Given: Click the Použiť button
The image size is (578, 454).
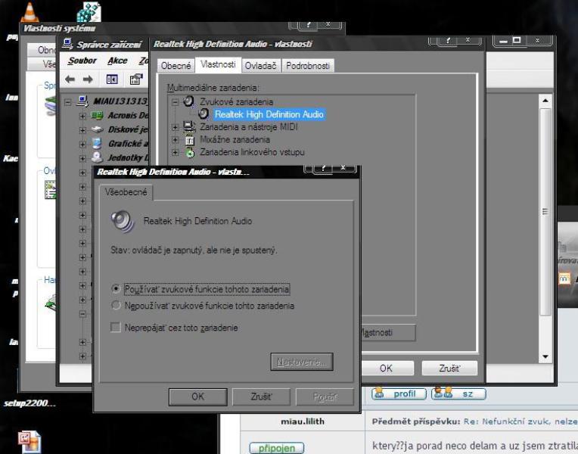Looking at the screenshot, I should [x=325, y=396].
